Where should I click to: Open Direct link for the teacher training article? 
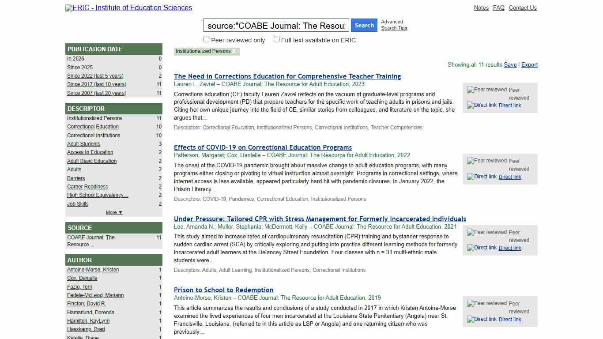click(x=509, y=105)
